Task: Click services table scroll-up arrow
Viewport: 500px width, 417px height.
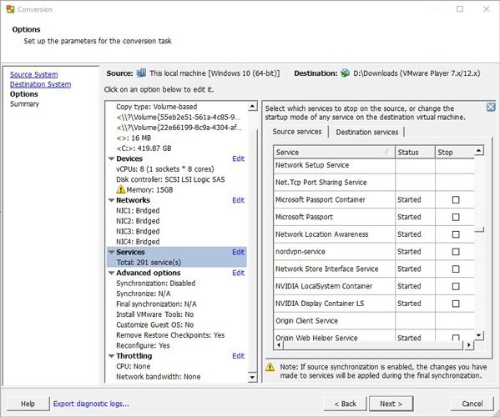Action: pos(479,151)
